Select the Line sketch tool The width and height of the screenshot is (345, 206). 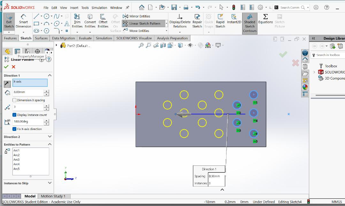(x=36, y=16)
